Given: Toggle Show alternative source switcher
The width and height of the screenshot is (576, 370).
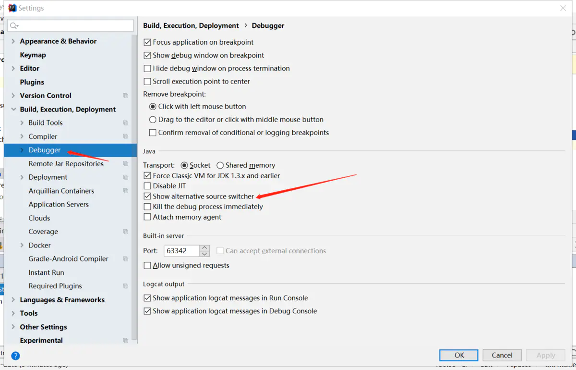Looking at the screenshot, I should tap(147, 197).
